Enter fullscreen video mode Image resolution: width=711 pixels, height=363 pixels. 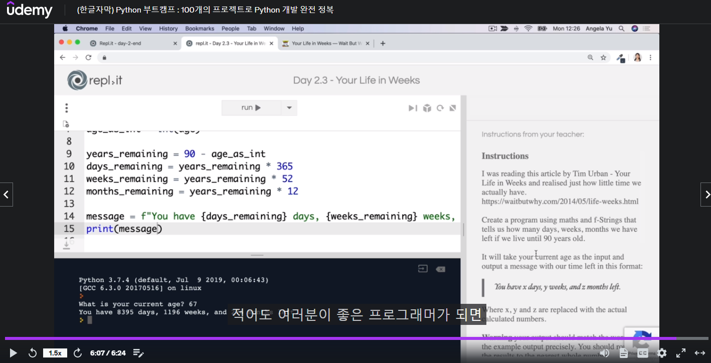(681, 353)
